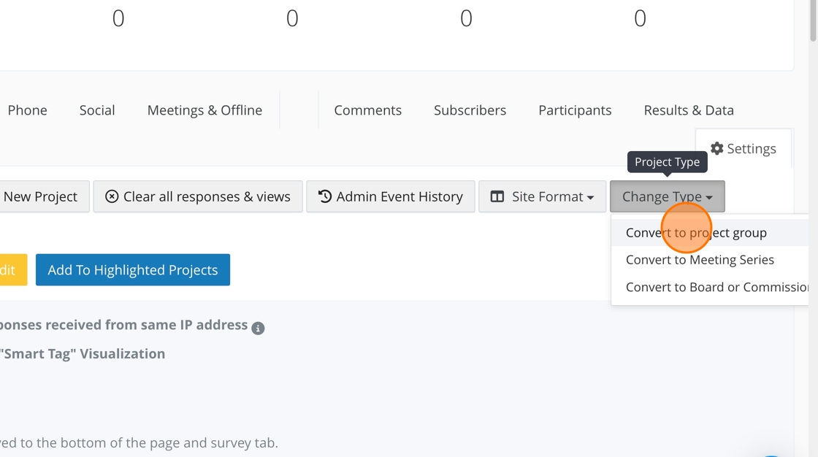Select Convert to Board or Commission
Screen dimensions: 818x457
pos(716,287)
